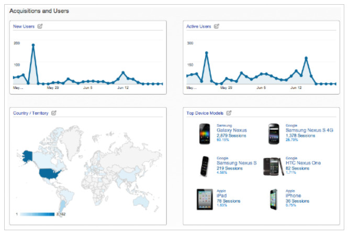Click the Country / Territory title link
349x236 pixels.
(x=31, y=112)
